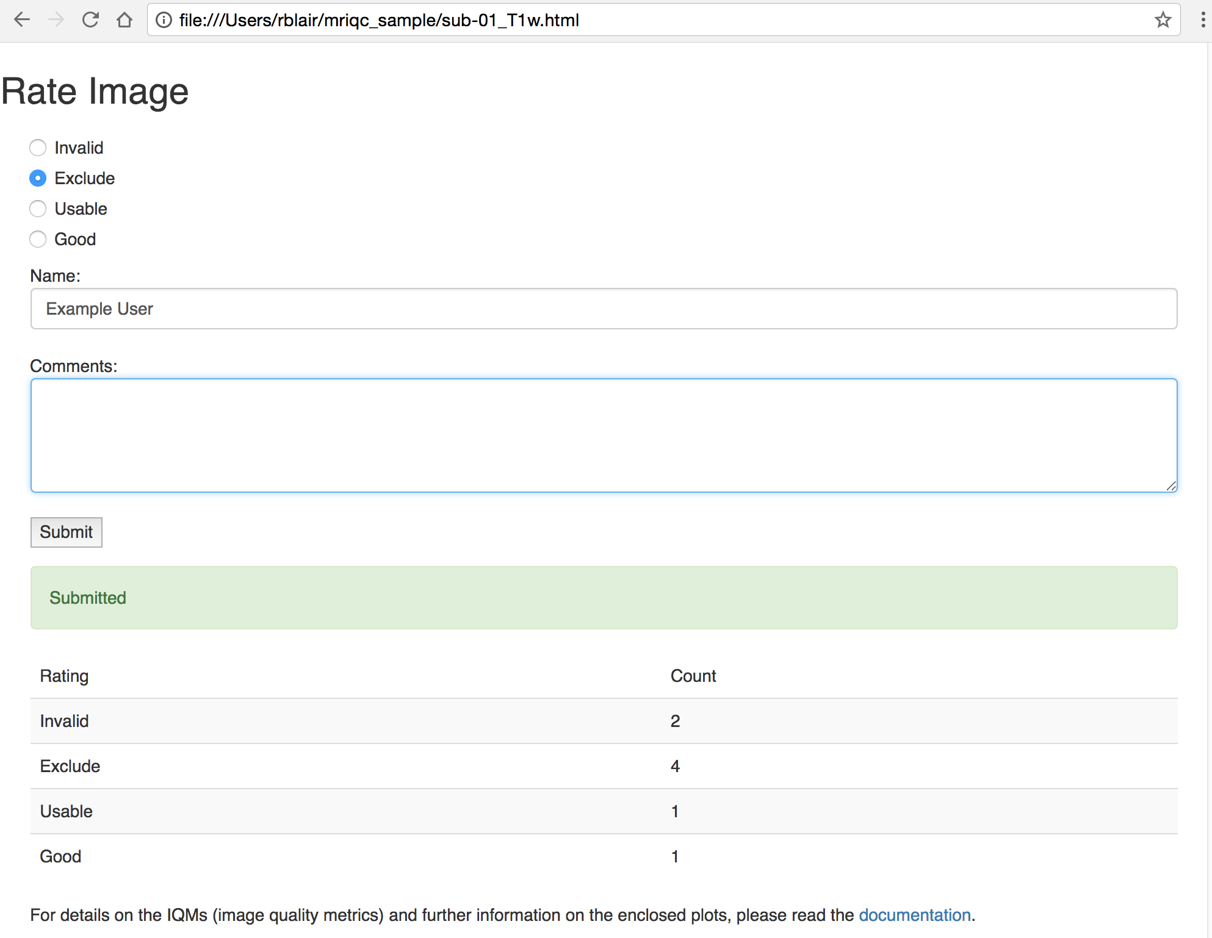The image size is (1212, 938).
Task: Reload the page with refresh icon
Action: pyautogui.click(x=90, y=20)
